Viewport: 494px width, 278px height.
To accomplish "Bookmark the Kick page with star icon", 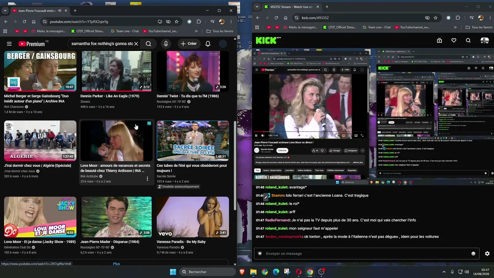I will coord(435,18).
